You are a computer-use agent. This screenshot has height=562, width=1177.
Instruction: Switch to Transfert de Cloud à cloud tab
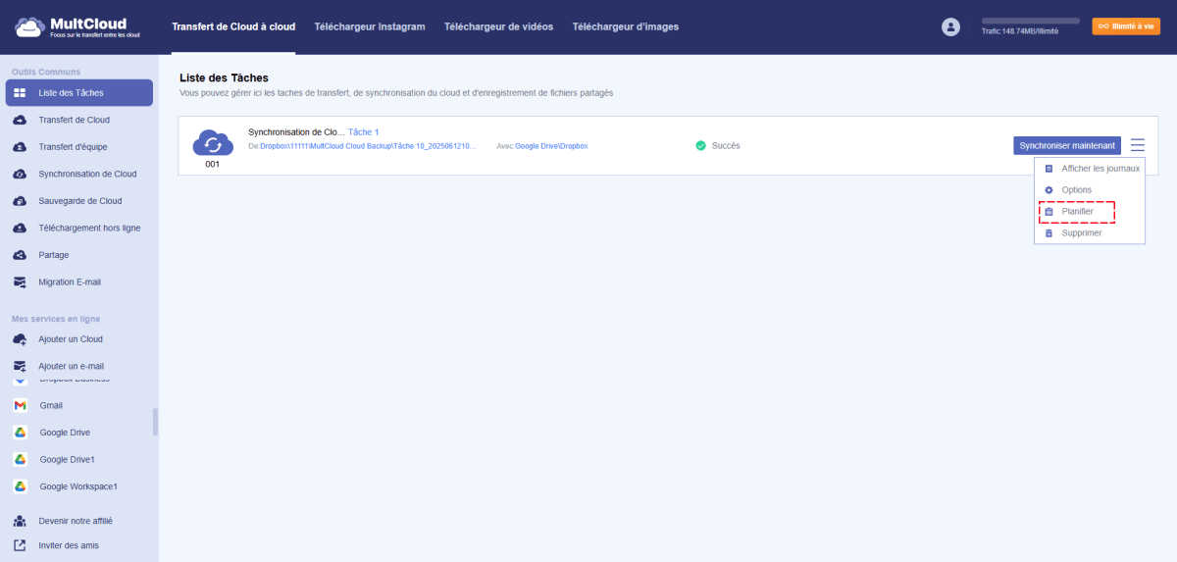233,26
